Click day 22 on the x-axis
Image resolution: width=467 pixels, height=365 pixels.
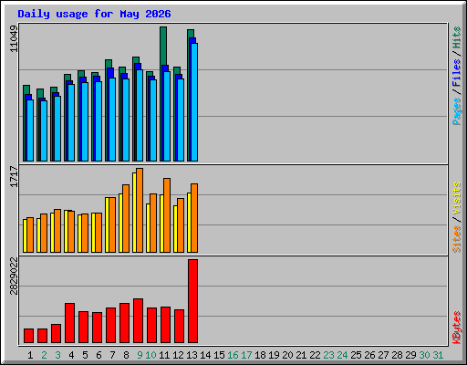pyautogui.click(x=315, y=355)
